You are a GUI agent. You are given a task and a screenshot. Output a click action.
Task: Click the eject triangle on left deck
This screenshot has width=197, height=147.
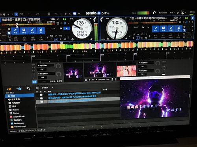click(x=91, y=39)
